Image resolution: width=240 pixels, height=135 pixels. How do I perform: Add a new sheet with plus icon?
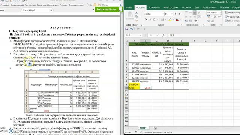[x=155, y=128]
